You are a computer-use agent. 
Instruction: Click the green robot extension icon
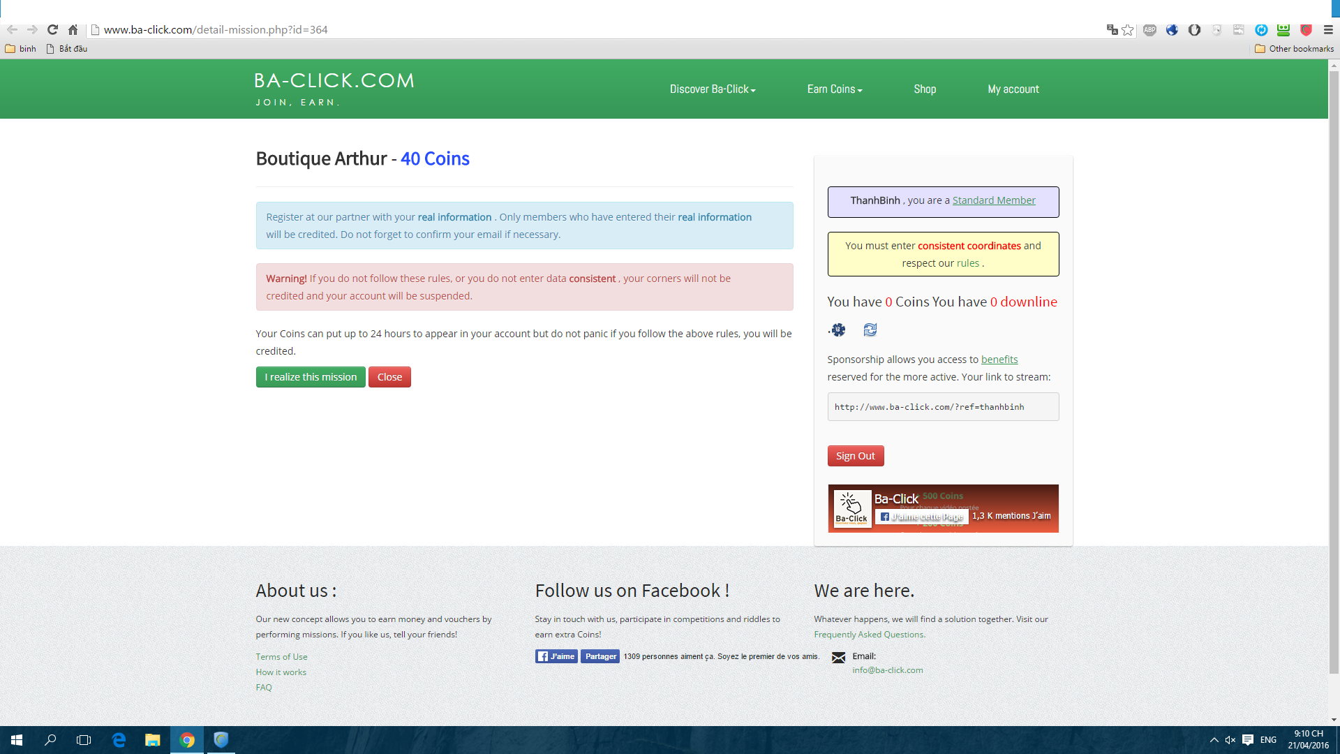point(1283,30)
